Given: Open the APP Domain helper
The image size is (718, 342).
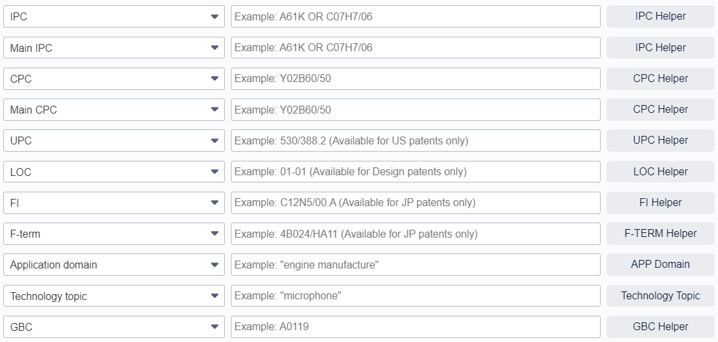Looking at the screenshot, I should click(x=660, y=265).
